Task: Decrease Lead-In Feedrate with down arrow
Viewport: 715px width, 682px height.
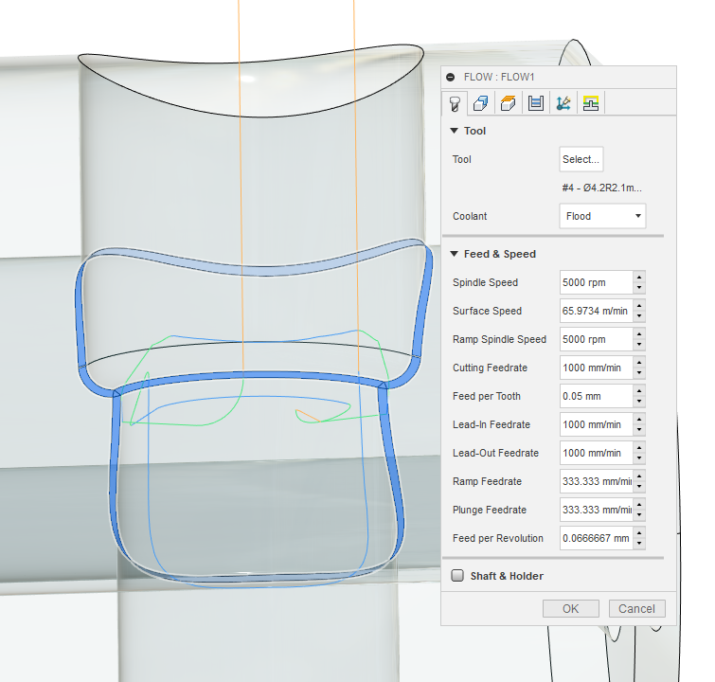Action: [x=639, y=430]
